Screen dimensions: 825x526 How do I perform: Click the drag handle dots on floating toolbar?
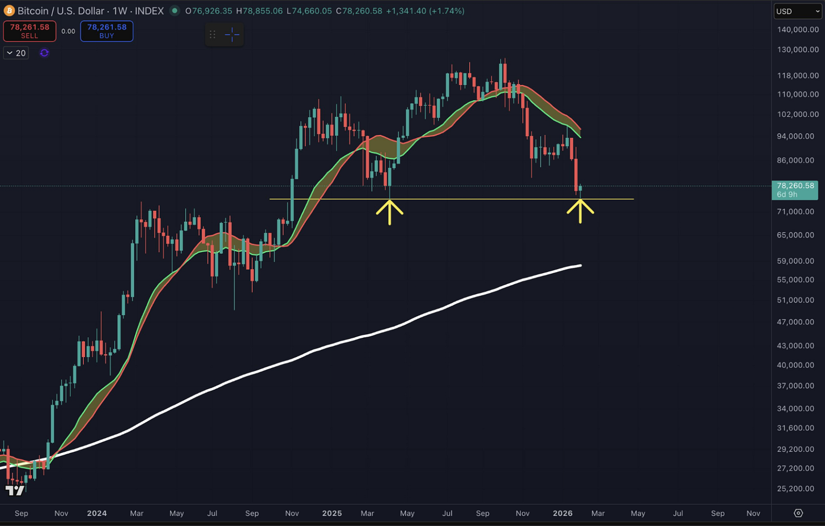tap(212, 35)
